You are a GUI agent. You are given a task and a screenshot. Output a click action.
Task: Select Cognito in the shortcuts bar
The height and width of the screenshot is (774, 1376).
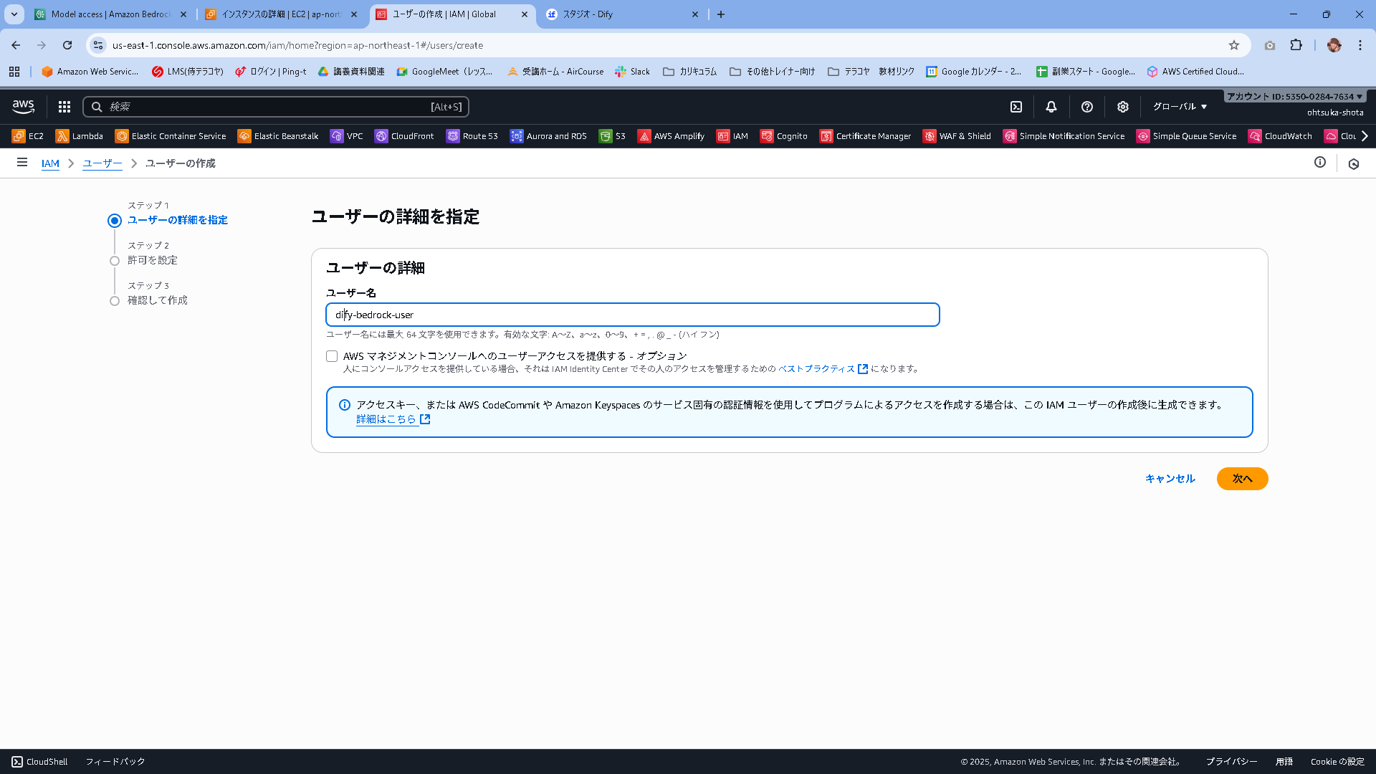coord(783,135)
